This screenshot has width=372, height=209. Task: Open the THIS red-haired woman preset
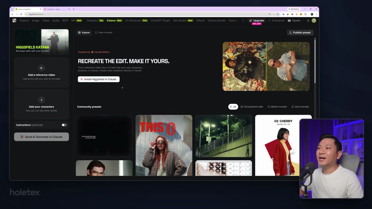164,145
